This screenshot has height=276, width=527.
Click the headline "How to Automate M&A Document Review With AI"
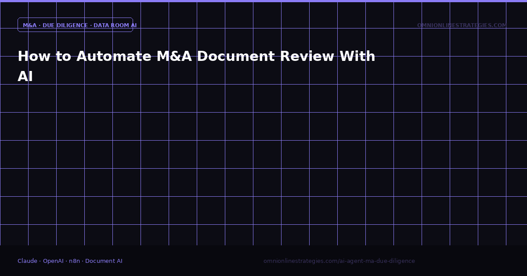[196, 66]
